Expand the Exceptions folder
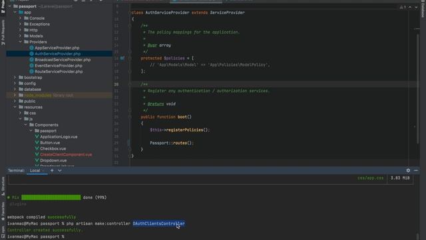This screenshot has height=240, width=426. (21, 24)
